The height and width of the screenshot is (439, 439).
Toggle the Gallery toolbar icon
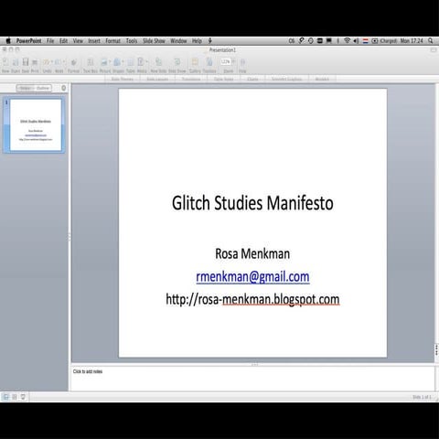click(195, 62)
